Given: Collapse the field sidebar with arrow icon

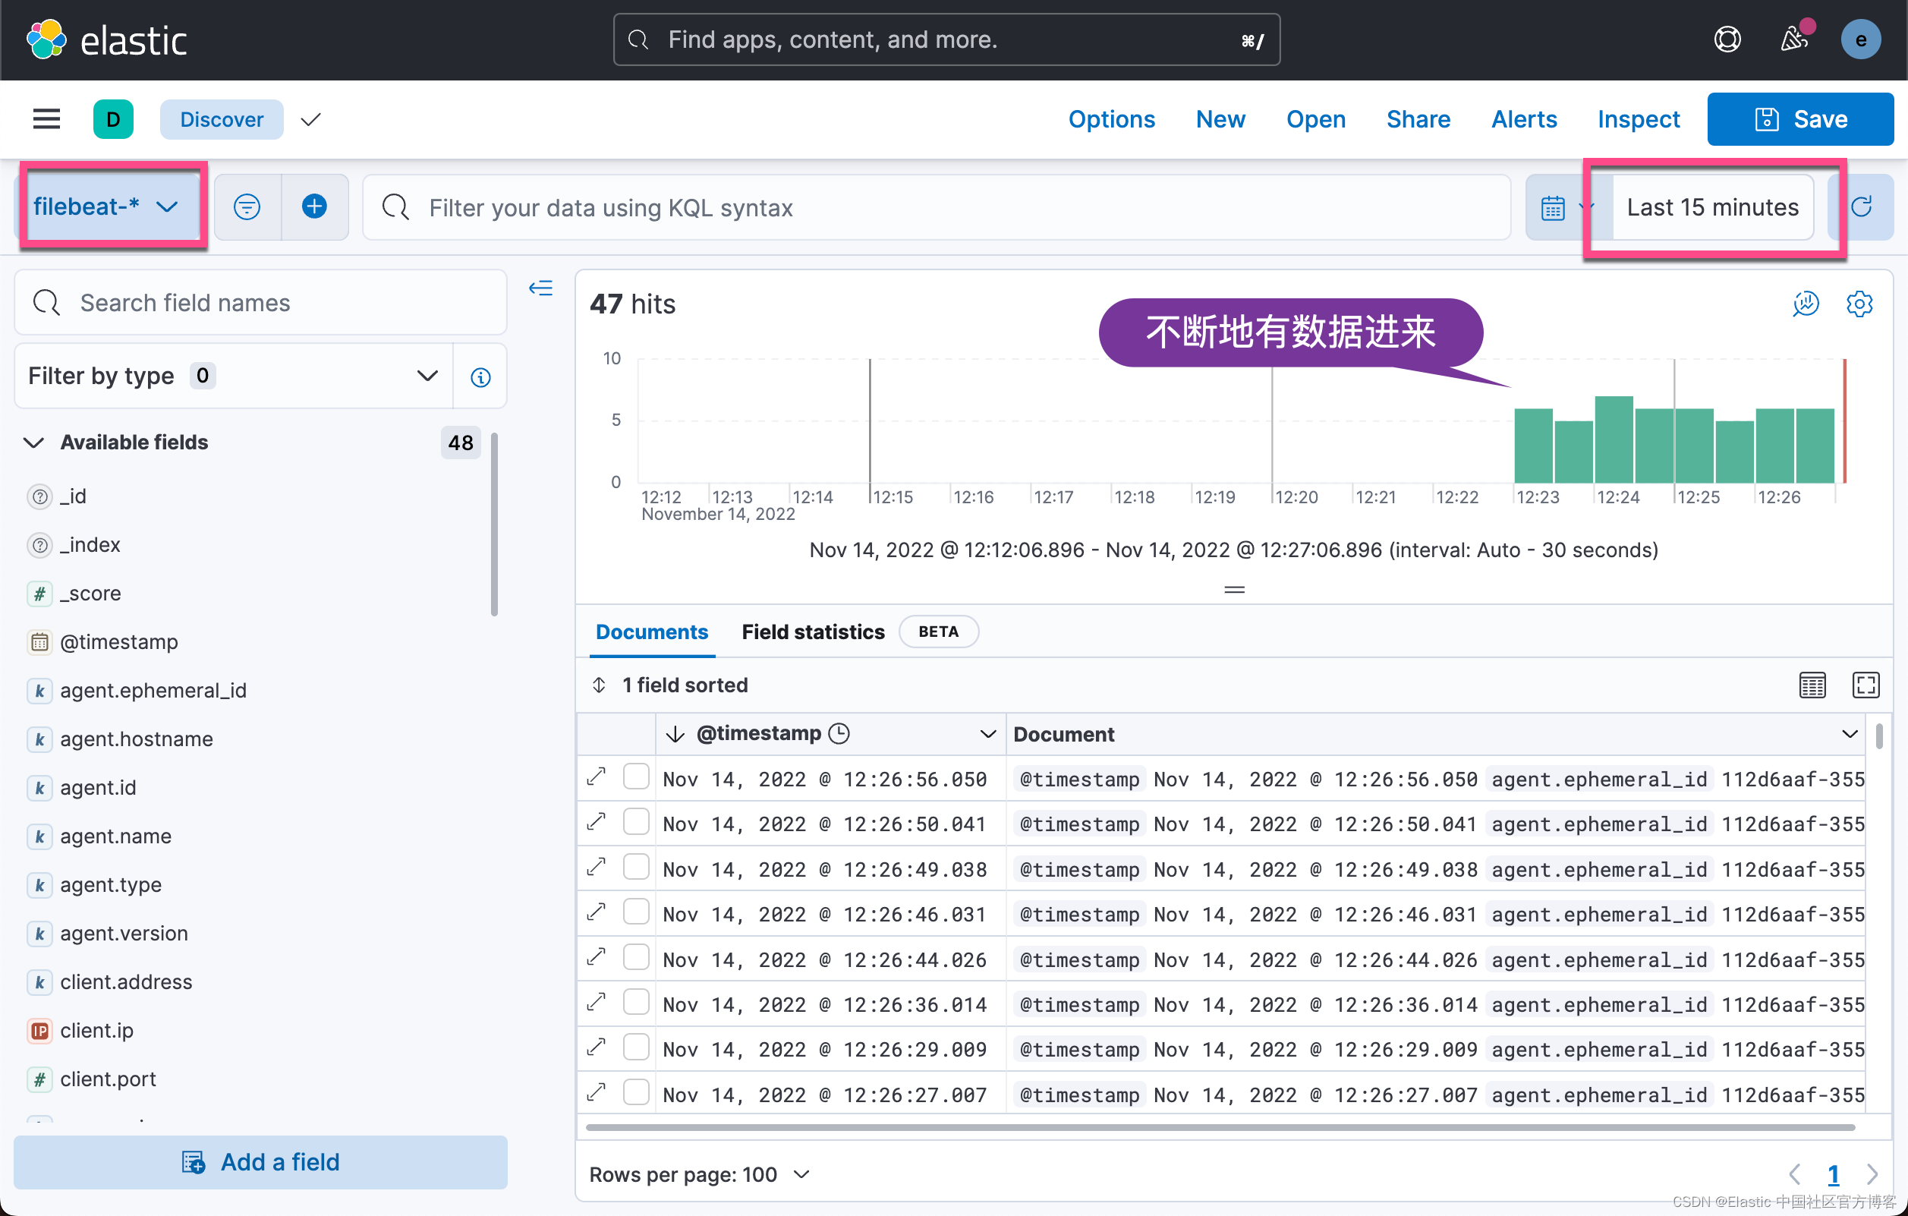Looking at the screenshot, I should (x=541, y=288).
